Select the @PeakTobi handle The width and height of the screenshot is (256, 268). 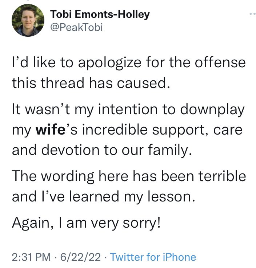[76, 27]
